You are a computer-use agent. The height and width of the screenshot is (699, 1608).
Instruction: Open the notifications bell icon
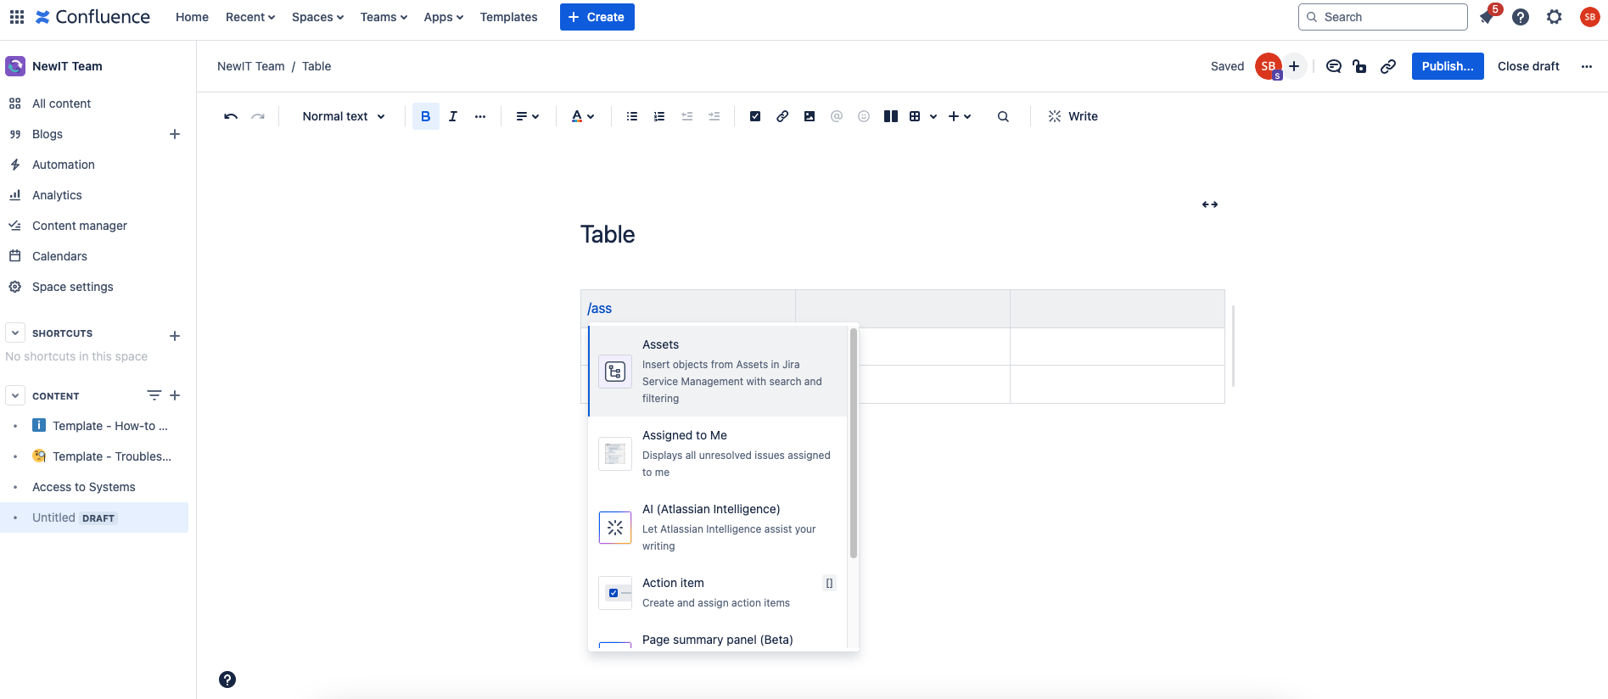pos(1487,17)
